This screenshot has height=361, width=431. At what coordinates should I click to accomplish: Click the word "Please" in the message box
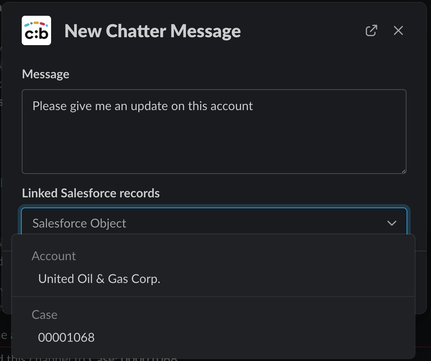(49, 106)
